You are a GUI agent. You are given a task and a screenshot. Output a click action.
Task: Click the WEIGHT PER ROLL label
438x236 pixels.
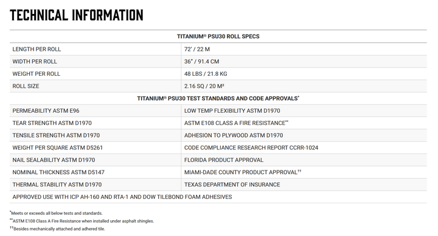[x=36, y=74]
